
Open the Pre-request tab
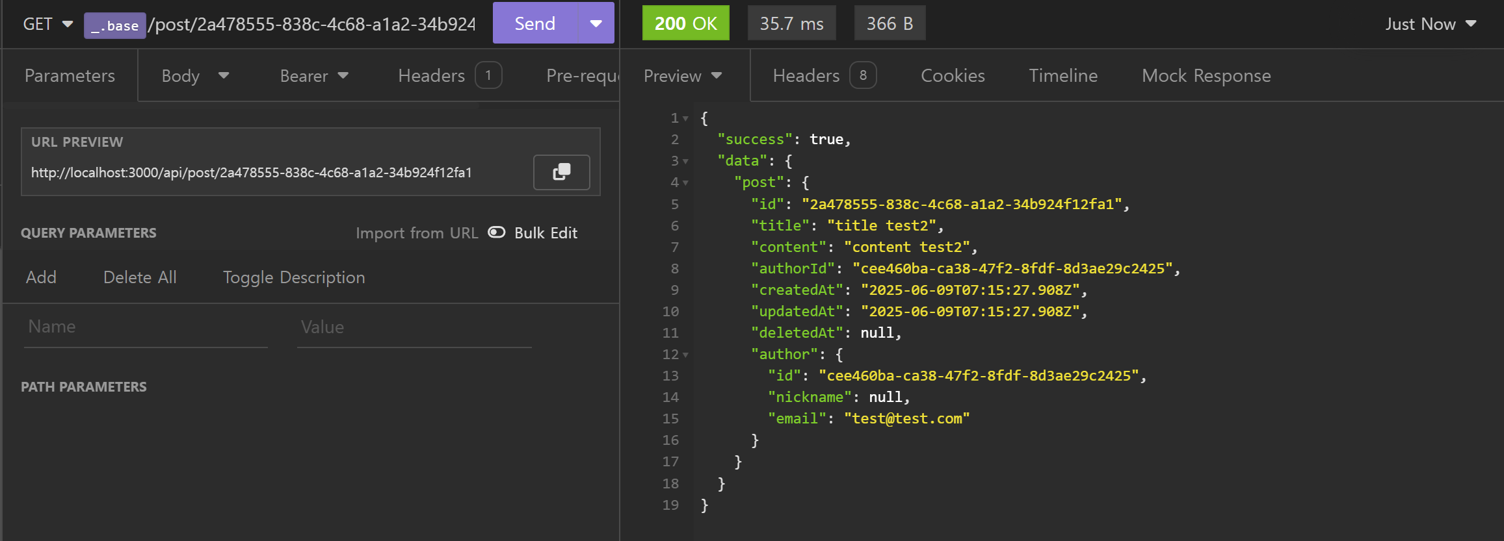(x=582, y=75)
